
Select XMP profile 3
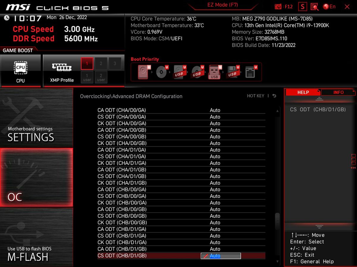[115, 63]
